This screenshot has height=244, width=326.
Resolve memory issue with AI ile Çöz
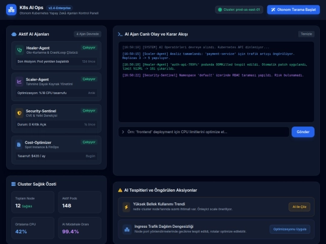click(299, 207)
